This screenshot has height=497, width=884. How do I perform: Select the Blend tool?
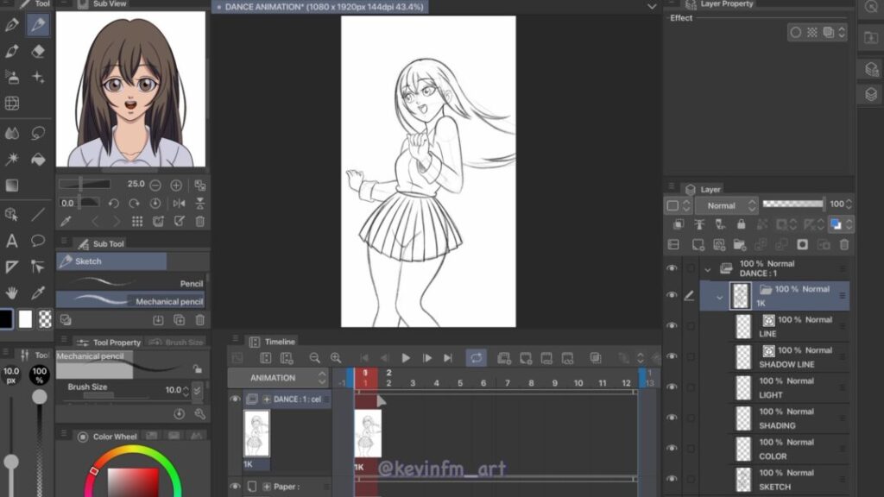(x=11, y=133)
